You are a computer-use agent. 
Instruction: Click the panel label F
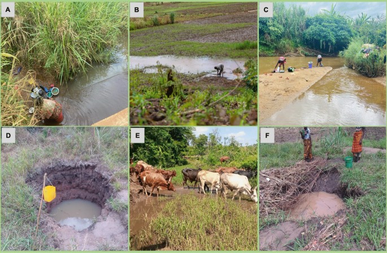267,136
